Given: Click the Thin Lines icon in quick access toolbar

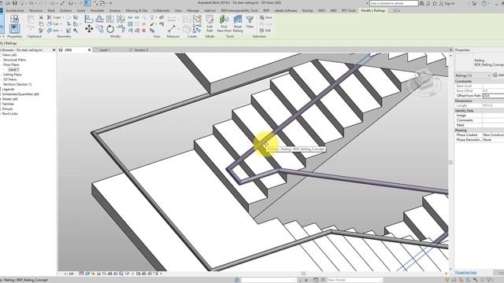Looking at the screenshot, I should click(87, 3).
